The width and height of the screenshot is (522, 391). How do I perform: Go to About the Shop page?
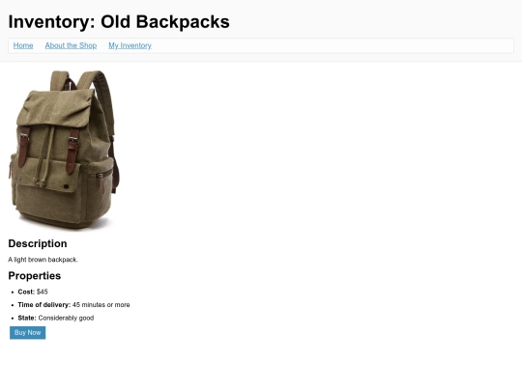(x=71, y=45)
